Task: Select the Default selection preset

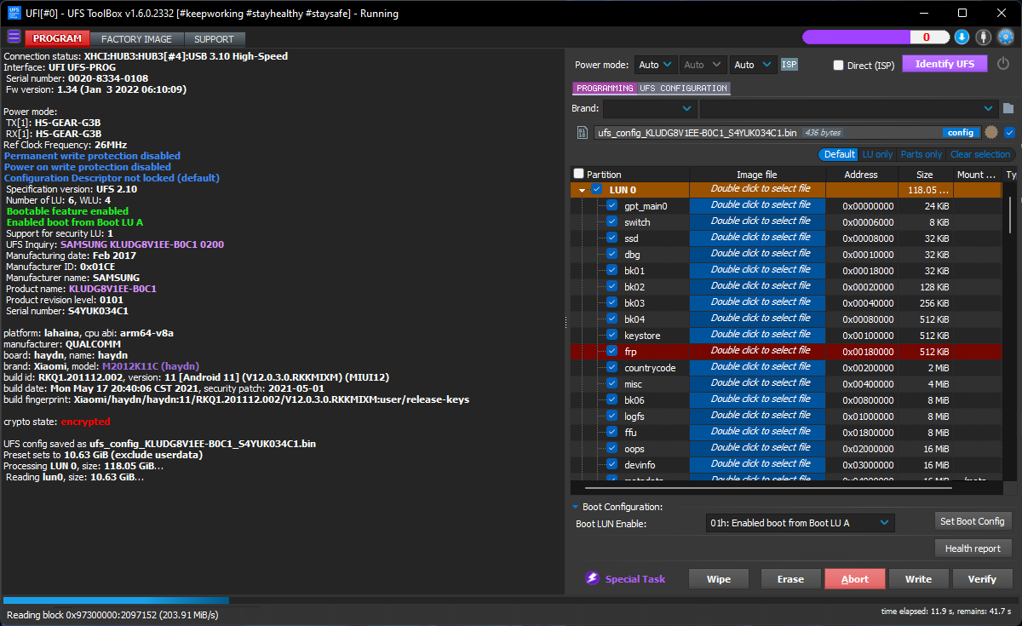Action: (839, 154)
